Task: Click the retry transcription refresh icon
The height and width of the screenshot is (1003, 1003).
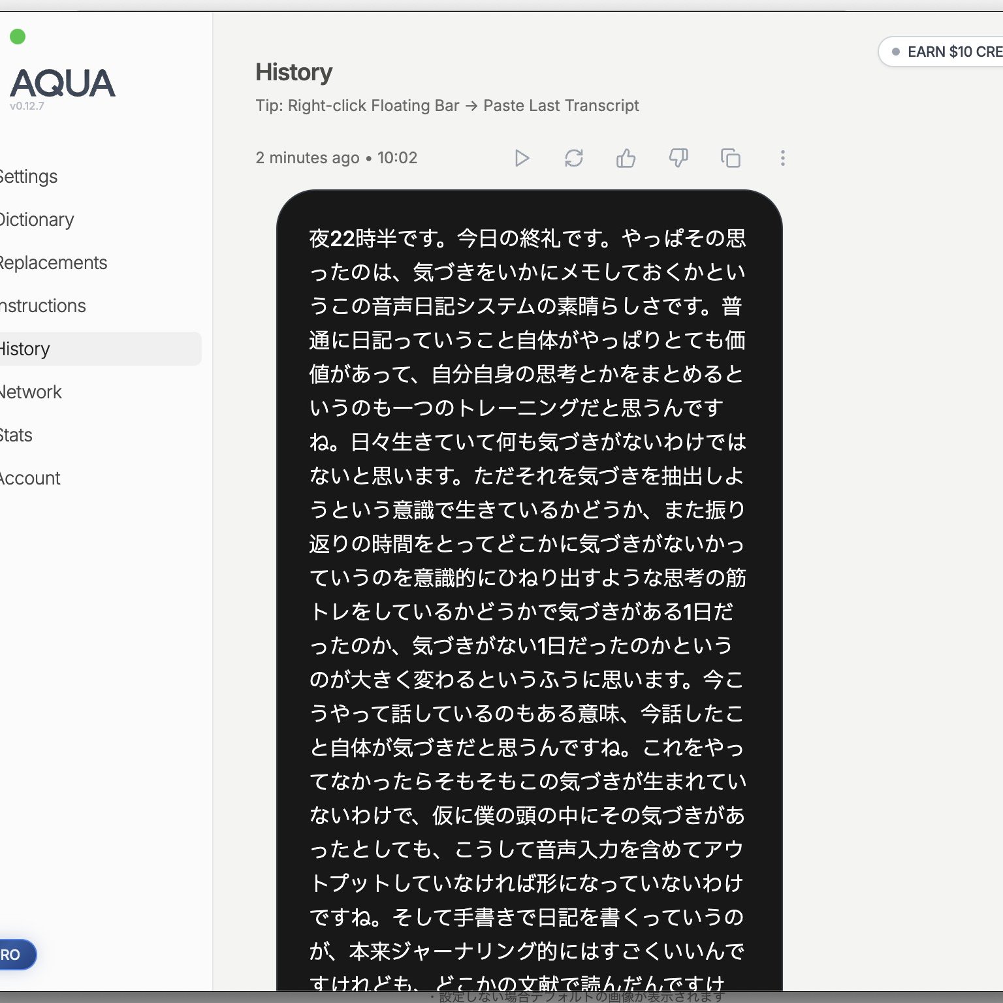Action: (x=573, y=158)
